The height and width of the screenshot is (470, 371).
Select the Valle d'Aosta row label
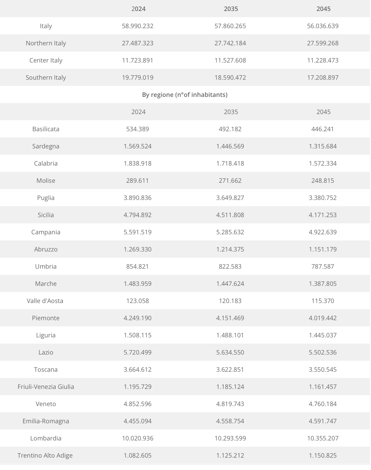[45, 301]
